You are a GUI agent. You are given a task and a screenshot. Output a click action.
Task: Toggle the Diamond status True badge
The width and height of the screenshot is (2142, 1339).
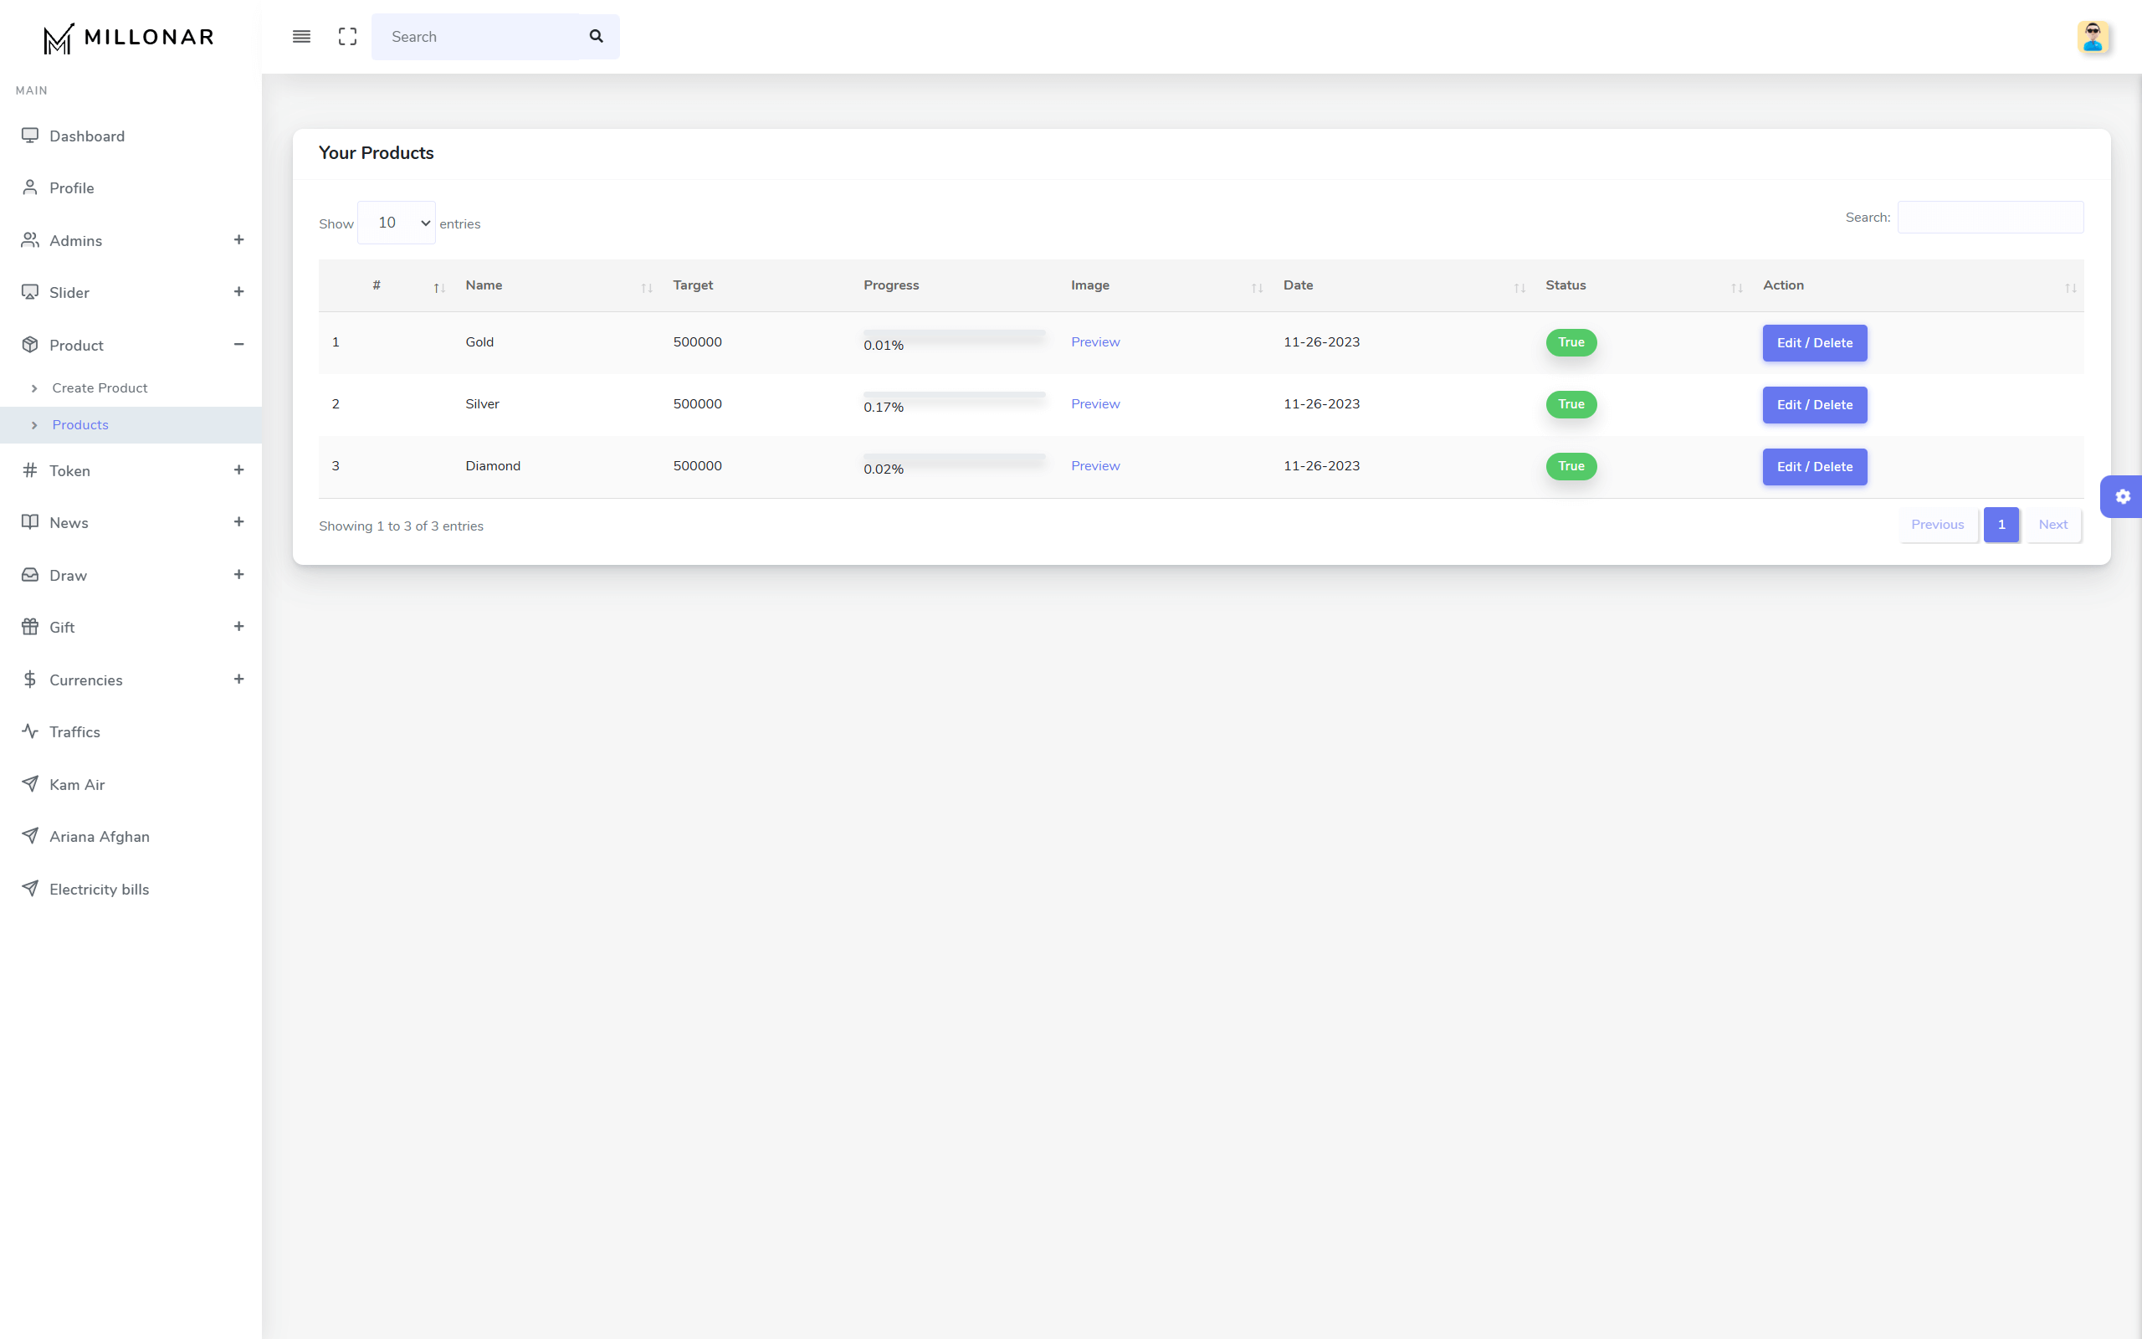pyautogui.click(x=1571, y=467)
